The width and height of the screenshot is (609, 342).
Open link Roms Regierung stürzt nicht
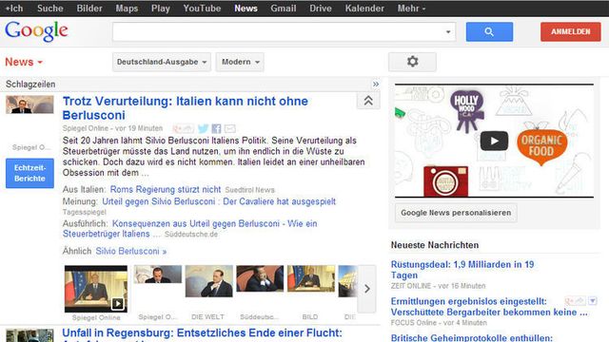coord(166,190)
